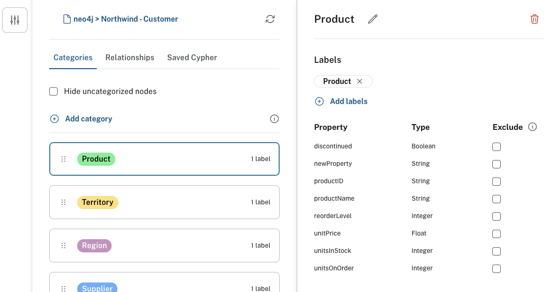Viewport: 560px width, 292px height.
Task: Click the info icon next to Exclude
Action: 533,127
